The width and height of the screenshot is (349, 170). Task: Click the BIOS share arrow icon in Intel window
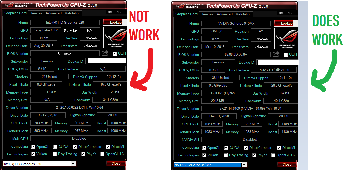pos(105,53)
